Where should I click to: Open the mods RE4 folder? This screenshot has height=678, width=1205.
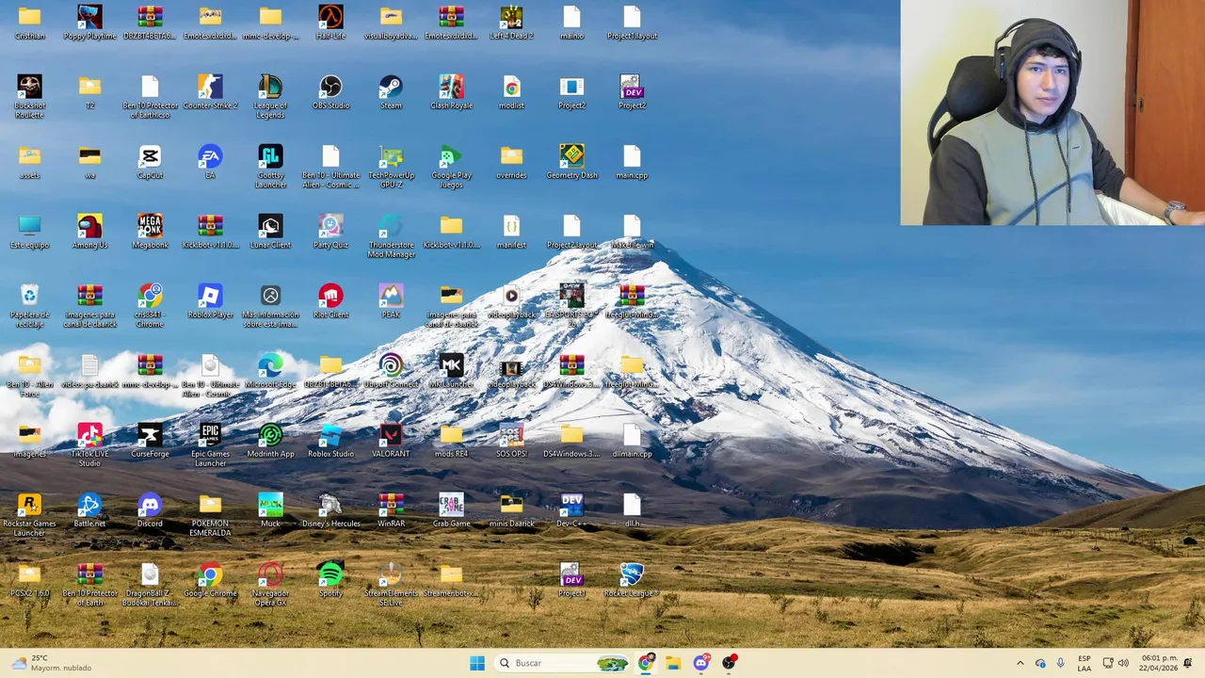coord(451,441)
